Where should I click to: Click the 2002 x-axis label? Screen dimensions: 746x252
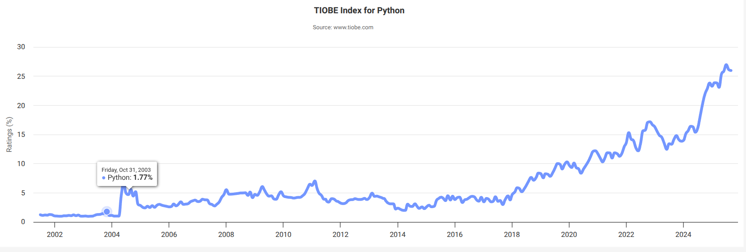pos(55,235)
